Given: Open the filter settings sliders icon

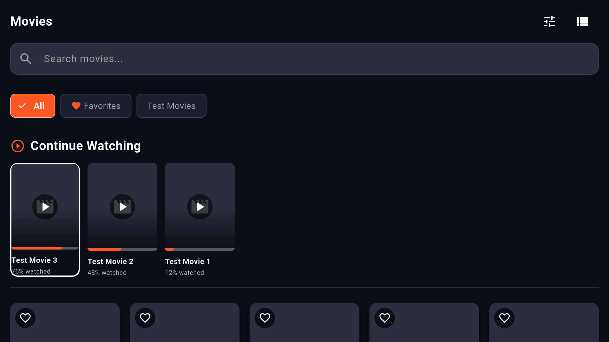Looking at the screenshot, I should pos(549,22).
